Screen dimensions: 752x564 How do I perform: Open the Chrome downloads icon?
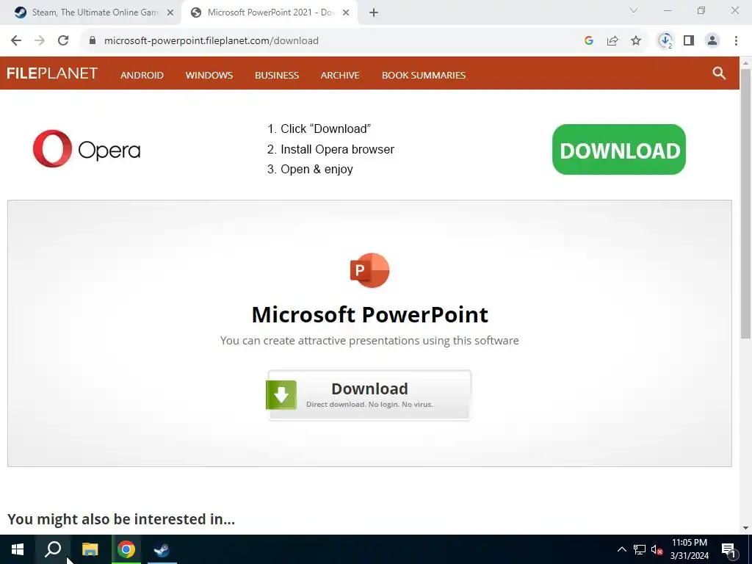[x=665, y=41]
